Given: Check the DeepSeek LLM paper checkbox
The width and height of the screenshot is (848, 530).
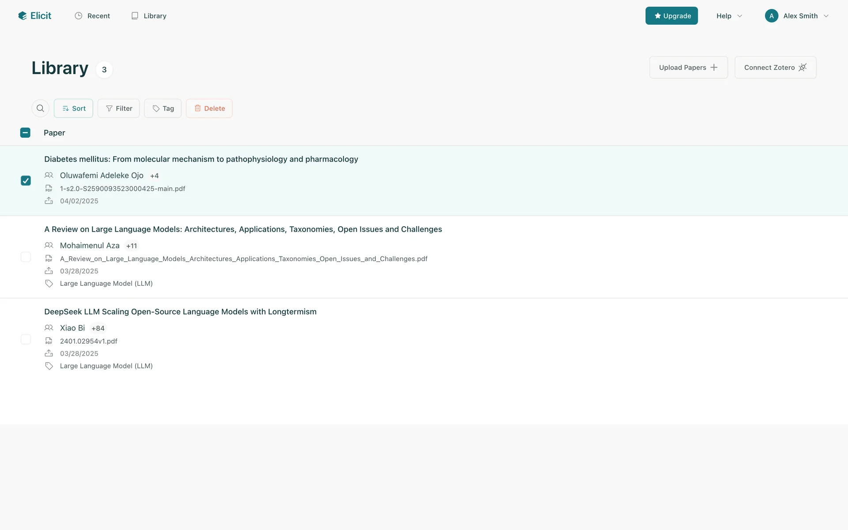Looking at the screenshot, I should [x=26, y=339].
